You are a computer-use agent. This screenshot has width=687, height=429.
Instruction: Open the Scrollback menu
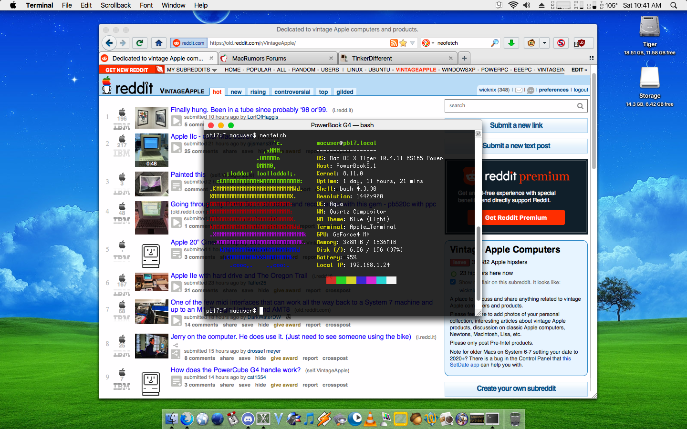click(x=115, y=5)
